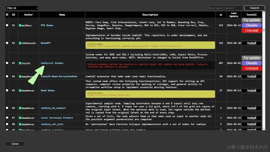Open the comfyui_wfc_like link
Viewport: 270px width, 152px height.
pyautogui.click(x=52, y=124)
